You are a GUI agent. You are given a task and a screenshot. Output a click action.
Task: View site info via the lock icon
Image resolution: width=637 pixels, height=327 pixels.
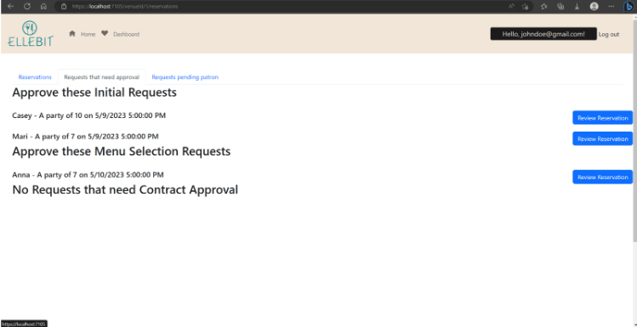tap(64, 7)
